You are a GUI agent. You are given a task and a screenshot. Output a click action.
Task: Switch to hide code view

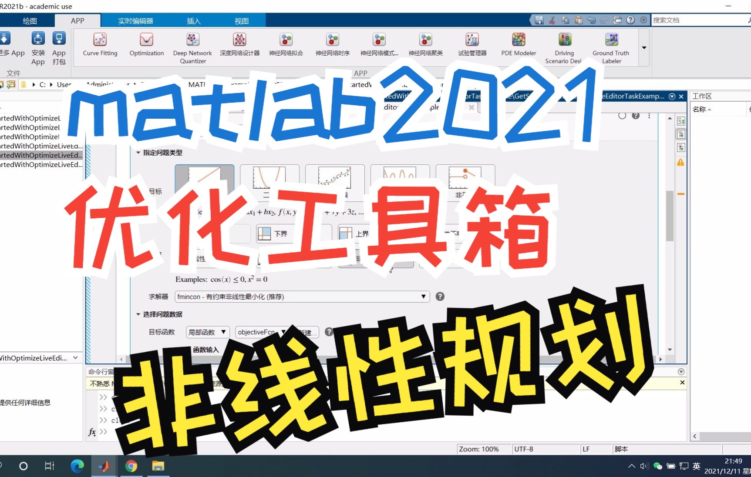pos(681,148)
